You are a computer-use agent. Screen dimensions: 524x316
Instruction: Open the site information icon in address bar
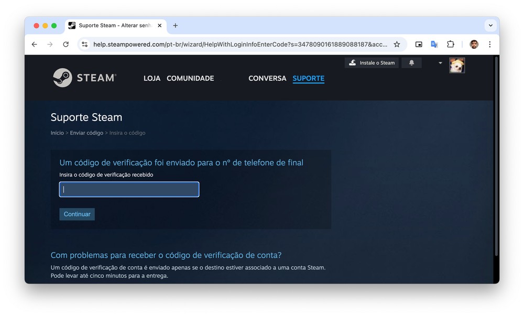(x=85, y=45)
